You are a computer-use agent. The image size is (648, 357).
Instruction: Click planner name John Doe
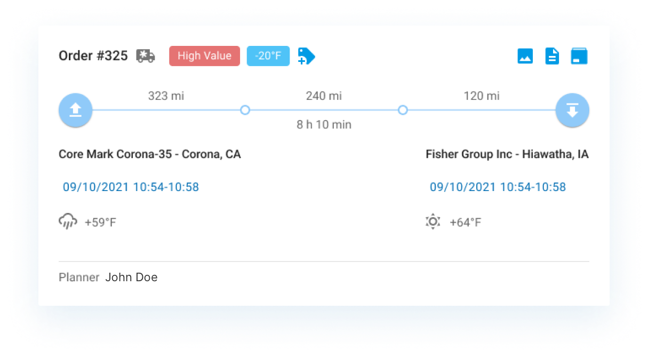point(131,277)
